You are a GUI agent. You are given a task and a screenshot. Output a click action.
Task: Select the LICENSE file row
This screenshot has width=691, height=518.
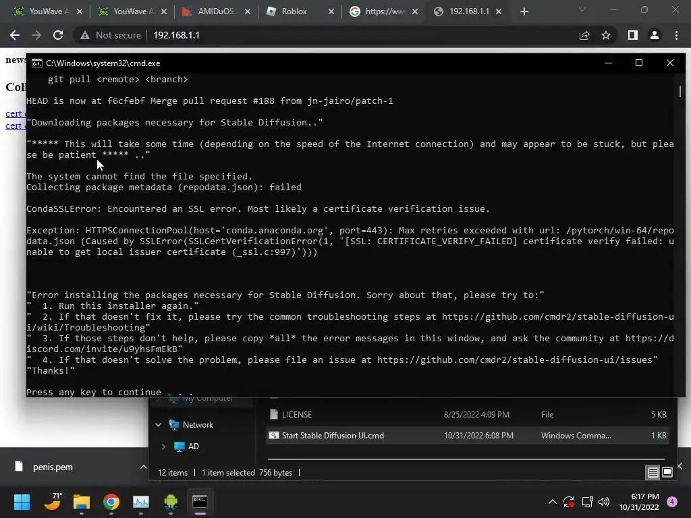coord(468,415)
